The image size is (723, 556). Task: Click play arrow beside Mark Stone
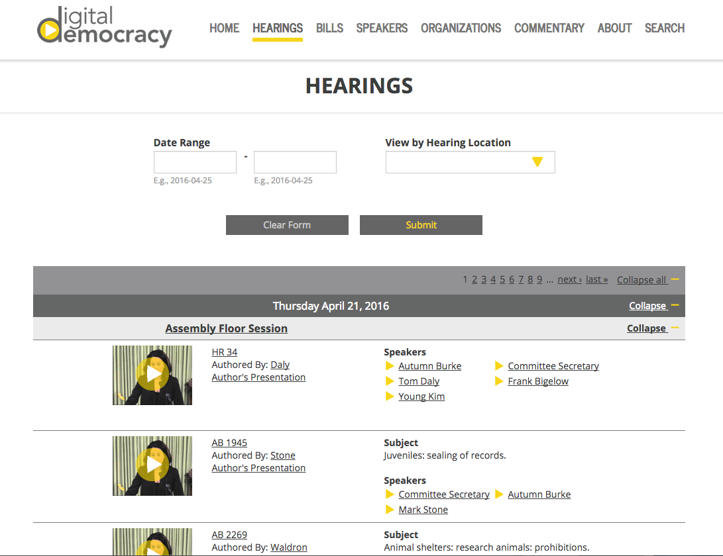pyautogui.click(x=390, y=510)
